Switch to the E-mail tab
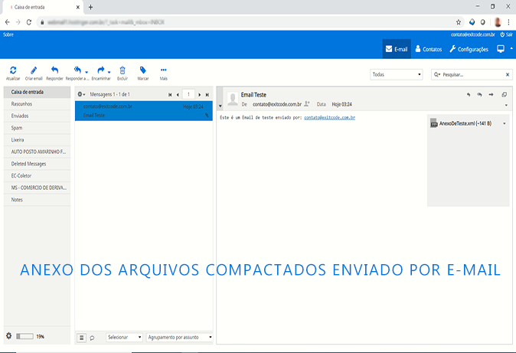The image size is (516, 353). point(397,49)
